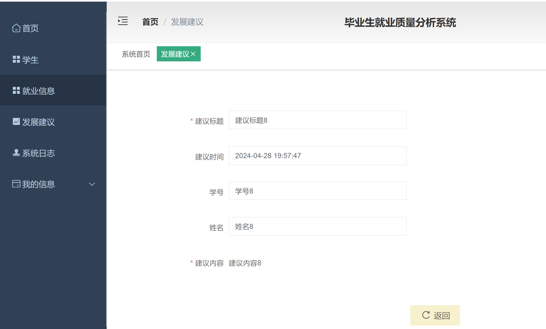Collapse the sidebar with the hamburger icon
The image size is (546, 329).
(x=123, y=21)
